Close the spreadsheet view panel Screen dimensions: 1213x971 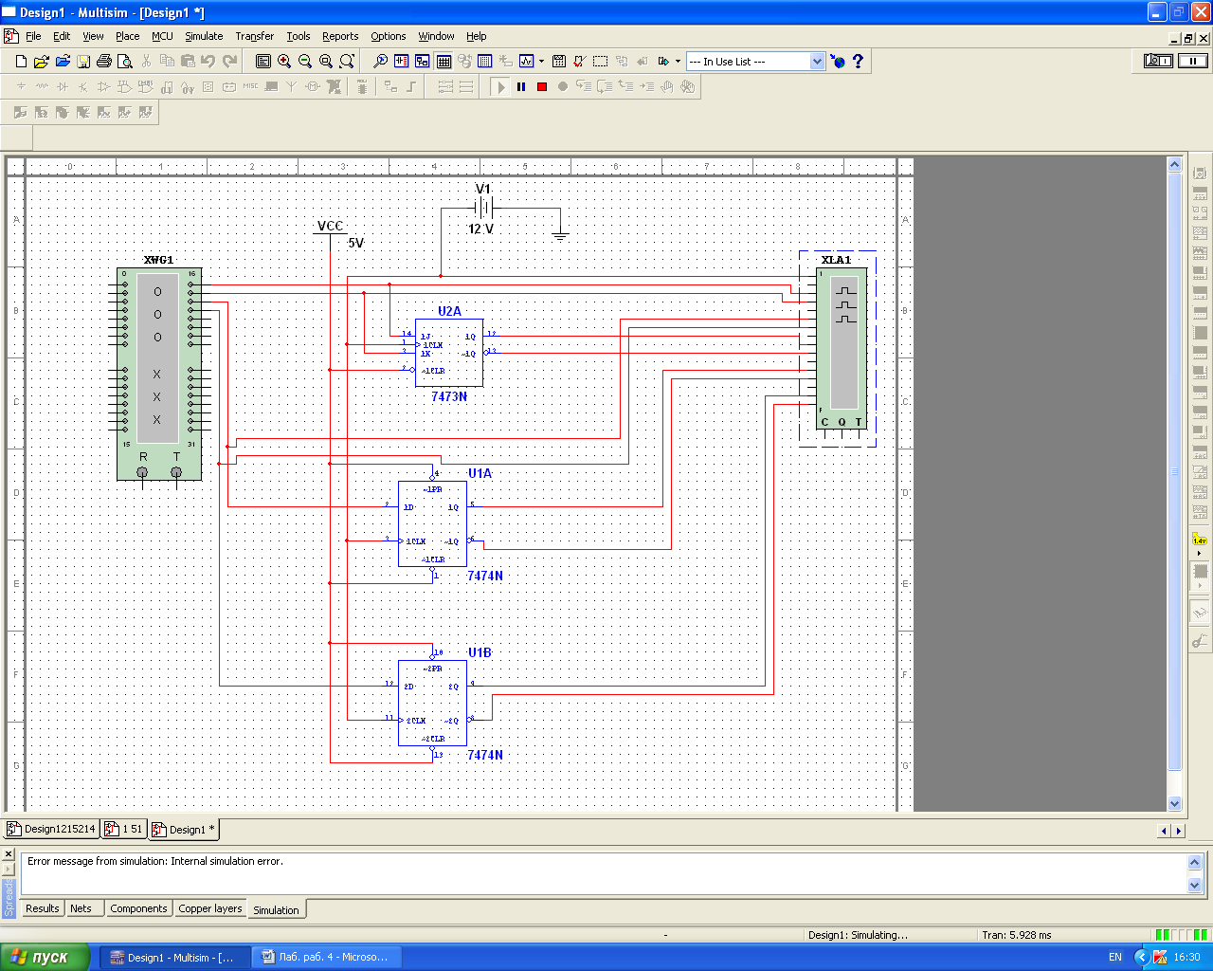click(x=9, y=854)
